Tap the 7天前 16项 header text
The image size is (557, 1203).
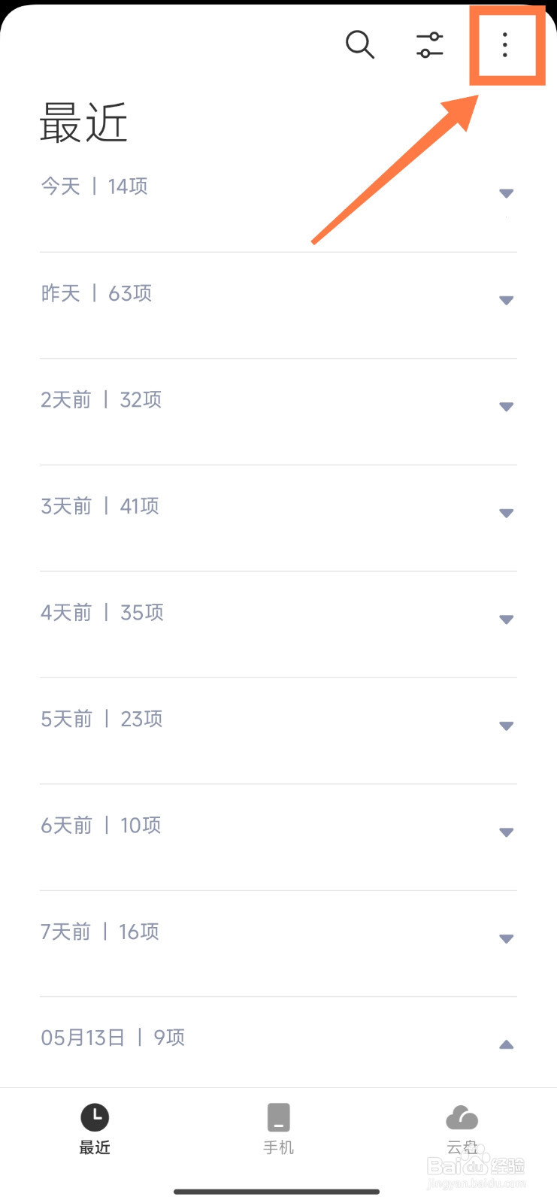tap(100, 932)
